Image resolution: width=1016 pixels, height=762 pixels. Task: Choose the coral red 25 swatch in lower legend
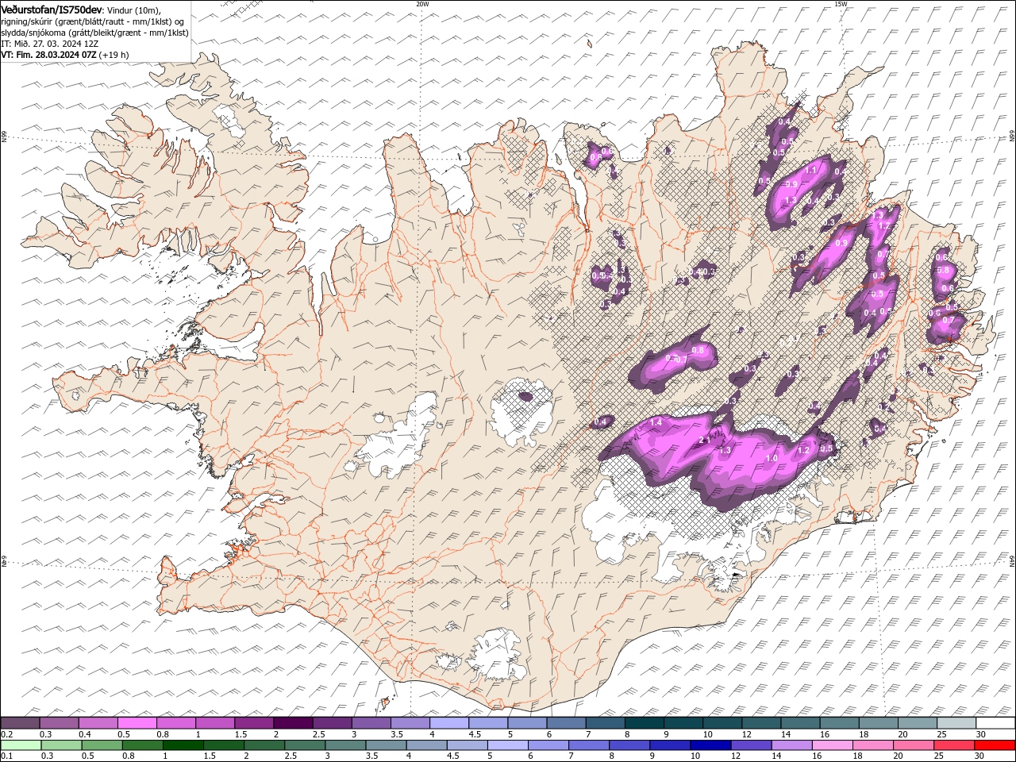tap(954, 745)
